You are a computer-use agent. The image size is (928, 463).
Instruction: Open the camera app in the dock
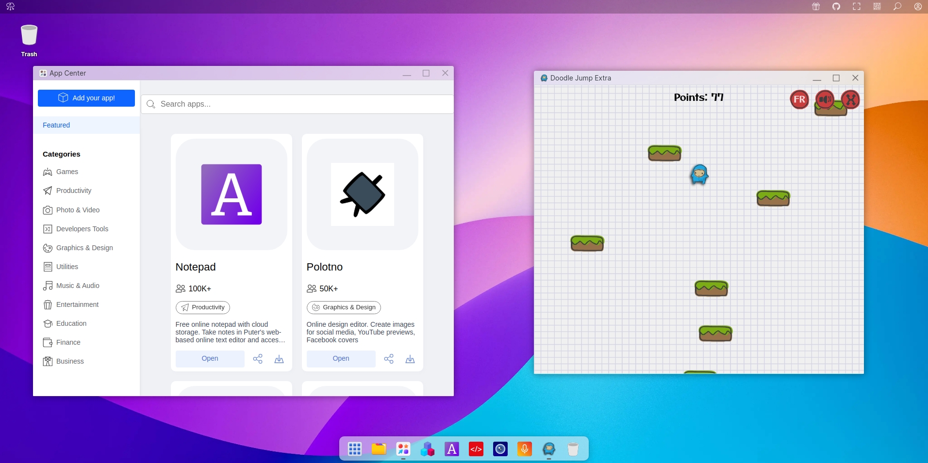[500, 449]
